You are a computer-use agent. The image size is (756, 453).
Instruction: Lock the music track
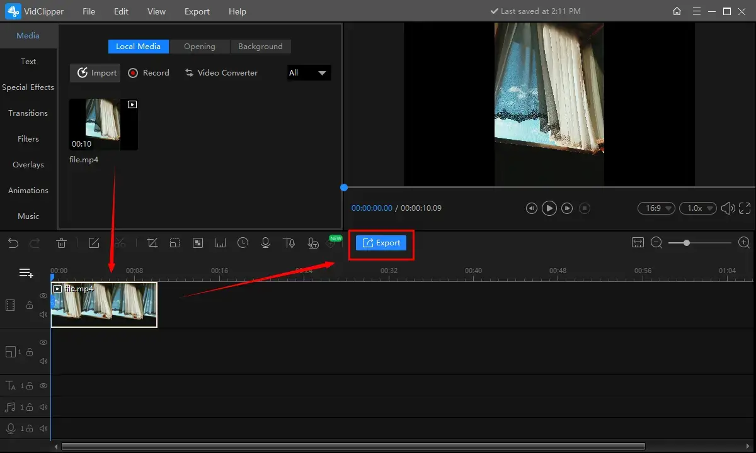[x=30, y=407]
